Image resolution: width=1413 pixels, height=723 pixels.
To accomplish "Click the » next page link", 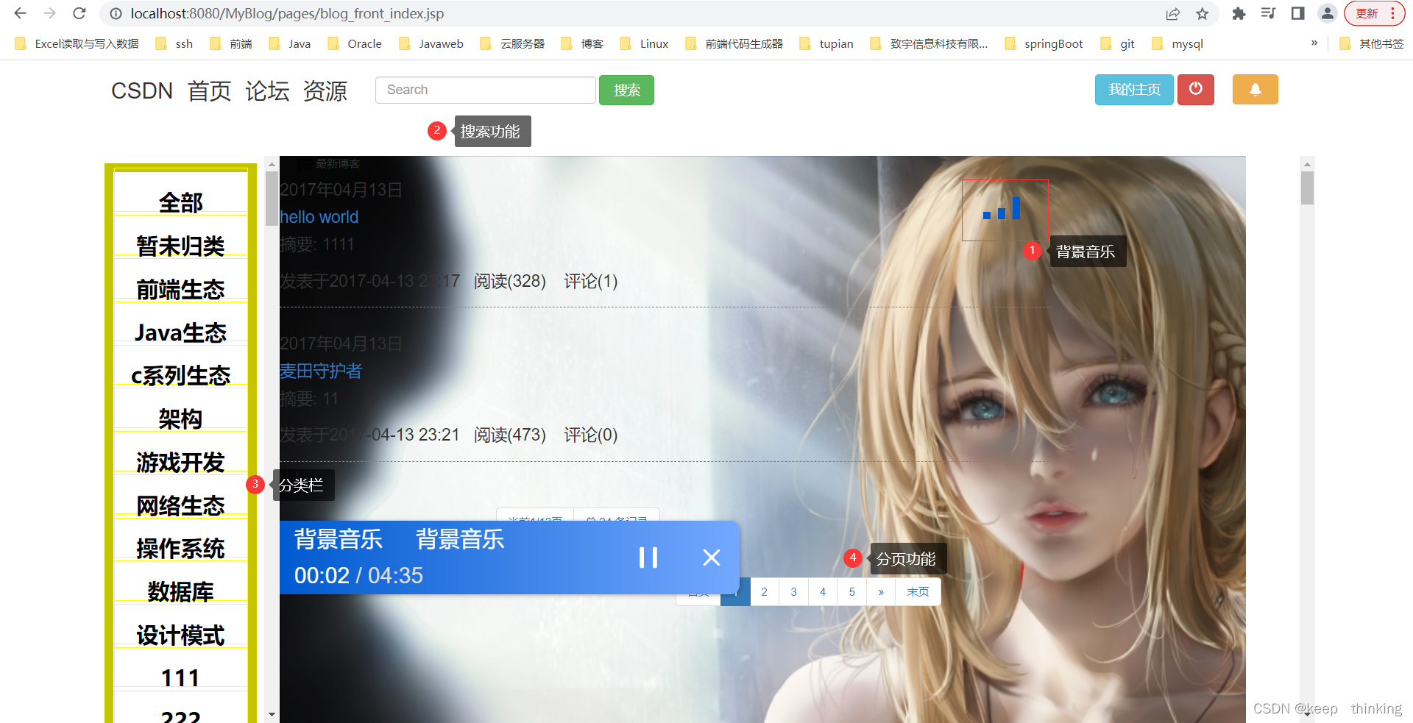I will (x=881, y=591).
